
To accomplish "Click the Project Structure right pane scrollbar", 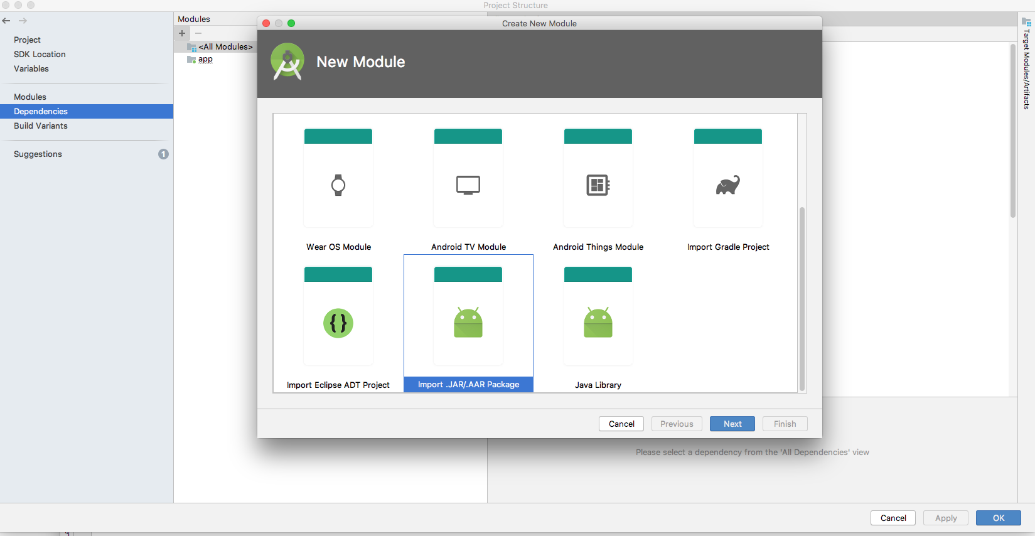I will tap(1013, 131).
